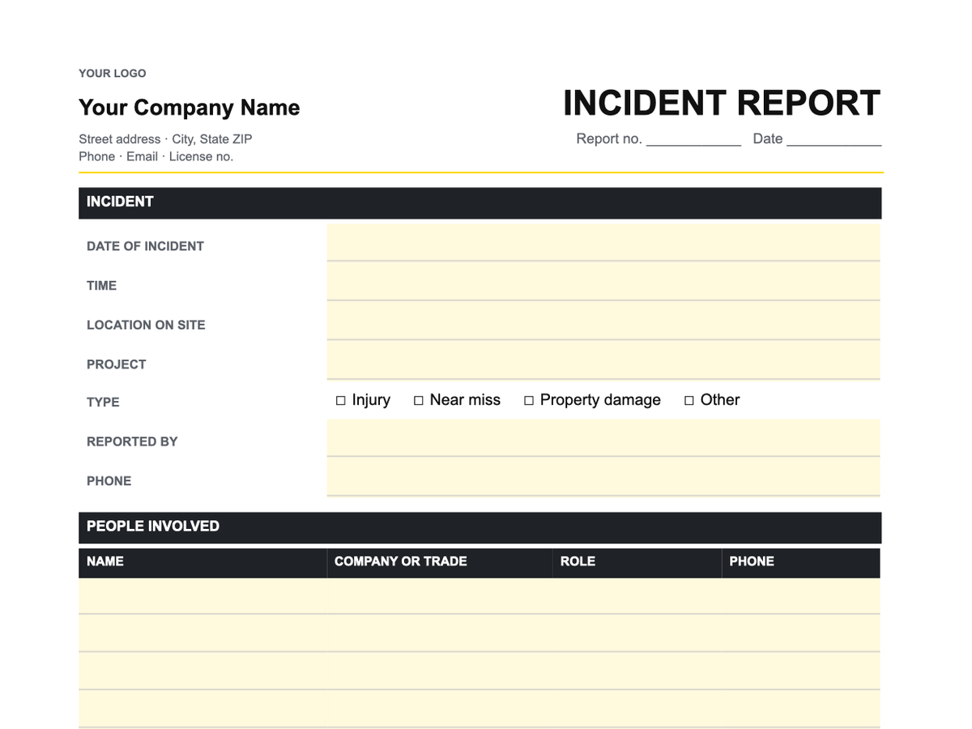Click the 'REPORTED BY' label

132,441
